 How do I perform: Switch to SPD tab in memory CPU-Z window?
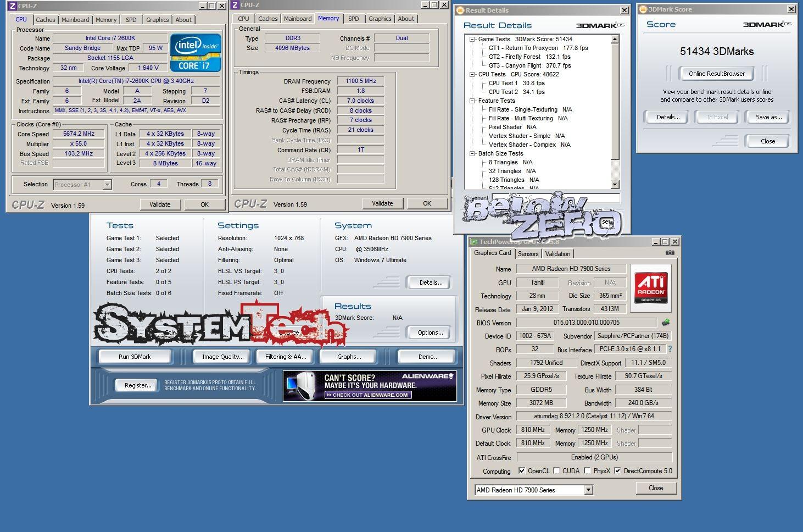[x=354, y=19]
